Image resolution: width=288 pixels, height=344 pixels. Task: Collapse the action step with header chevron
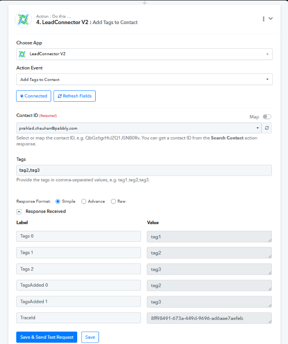[271, 18]
